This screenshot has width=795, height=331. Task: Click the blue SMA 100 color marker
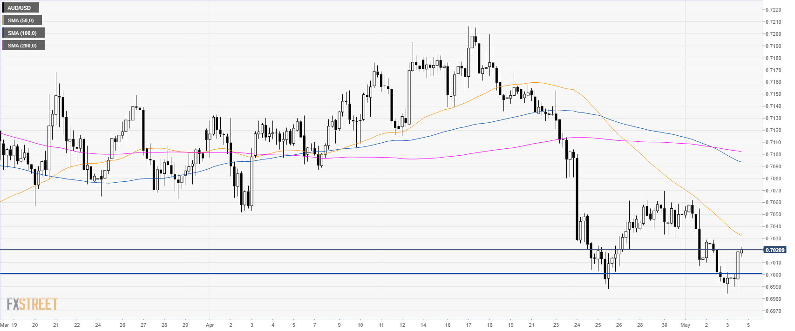[3, 33]
